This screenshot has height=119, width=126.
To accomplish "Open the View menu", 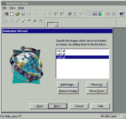I will pos(12,8).
